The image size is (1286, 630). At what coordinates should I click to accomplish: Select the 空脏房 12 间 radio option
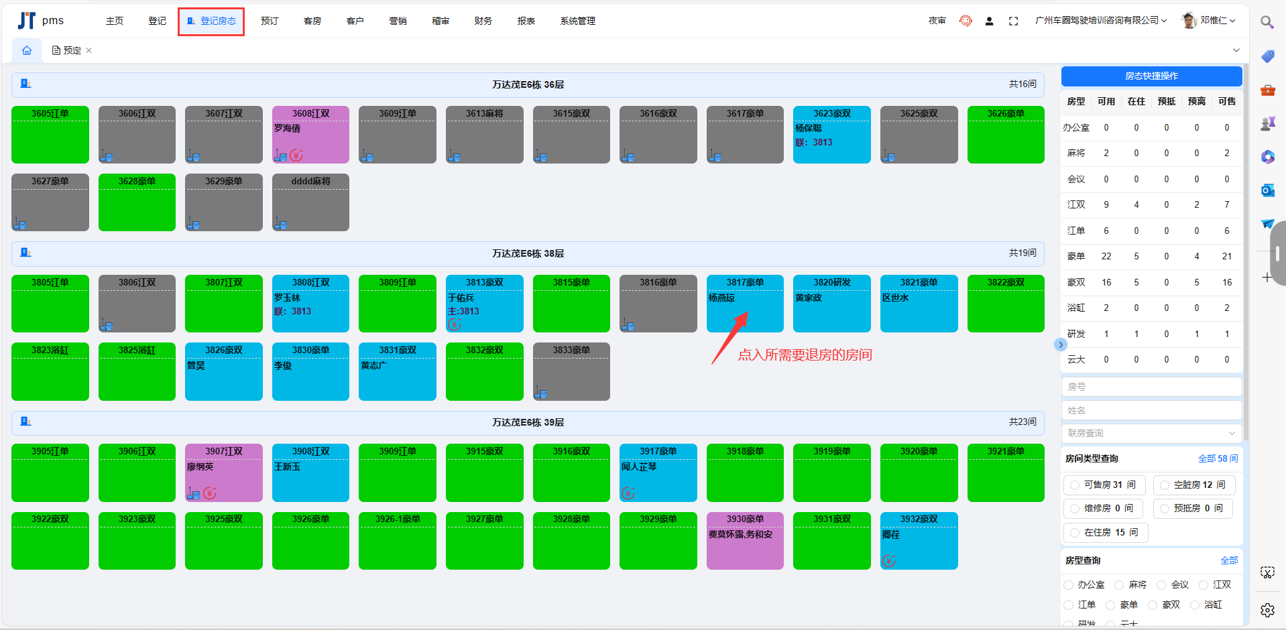tap(1165, 485)
